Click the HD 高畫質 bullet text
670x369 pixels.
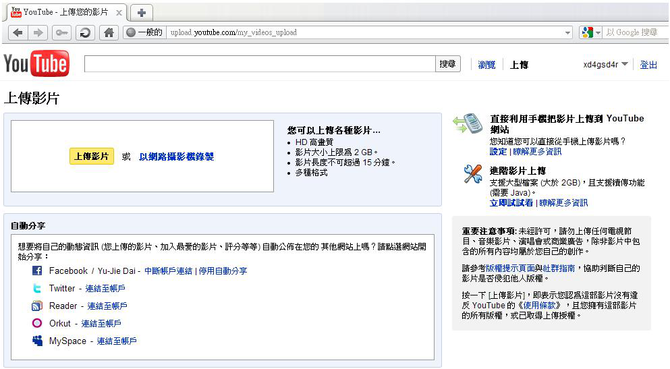(314, 142)
